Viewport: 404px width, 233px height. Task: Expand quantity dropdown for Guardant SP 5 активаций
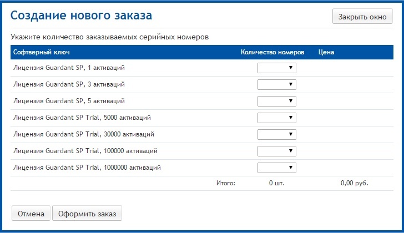[276, 101]
